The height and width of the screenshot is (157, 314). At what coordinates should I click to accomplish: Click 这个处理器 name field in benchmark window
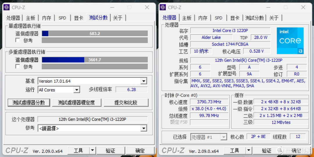92,119
